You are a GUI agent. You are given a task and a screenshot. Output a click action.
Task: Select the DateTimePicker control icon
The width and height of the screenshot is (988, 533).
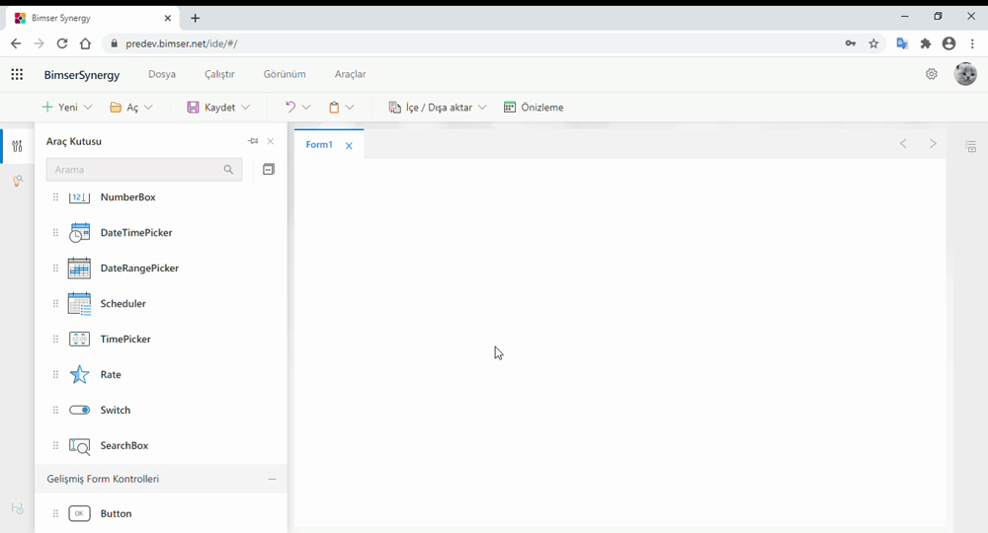pyautogui.click(x=80, y=233)
